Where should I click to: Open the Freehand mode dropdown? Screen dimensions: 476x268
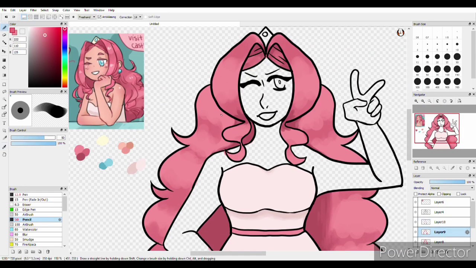tap(87, 17)
